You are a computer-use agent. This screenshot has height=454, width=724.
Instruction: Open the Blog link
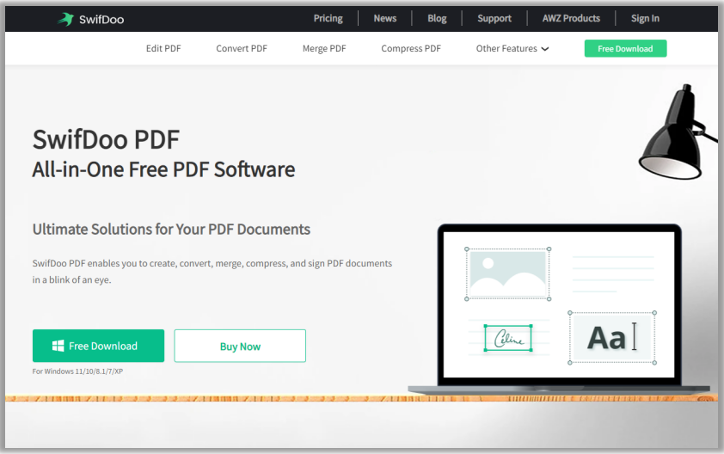437,18
